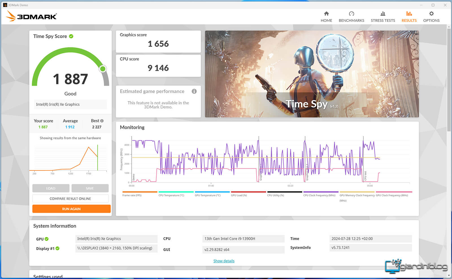Click the System information heading
This screenshot has width=452, height=279.
[55, 226]
